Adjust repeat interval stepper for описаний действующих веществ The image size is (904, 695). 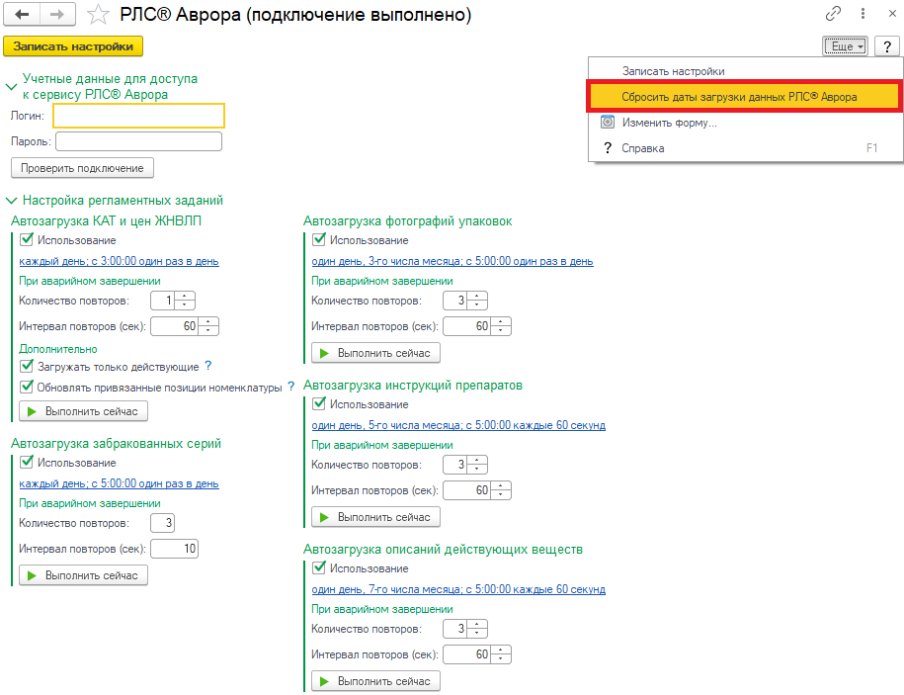(x=501, y=654)
